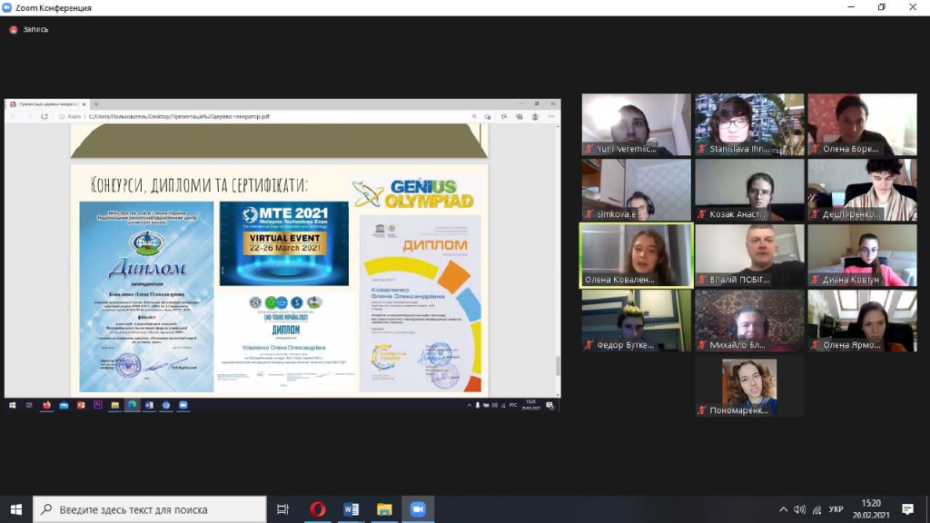Click Firefox icon in the shared screen taskbar
Image resolution: width=930 pixels, height=523 pixels.
(x=46, y=406)
